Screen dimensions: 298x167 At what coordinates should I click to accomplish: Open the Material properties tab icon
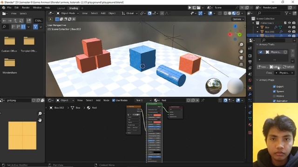(x=250, y=125)
